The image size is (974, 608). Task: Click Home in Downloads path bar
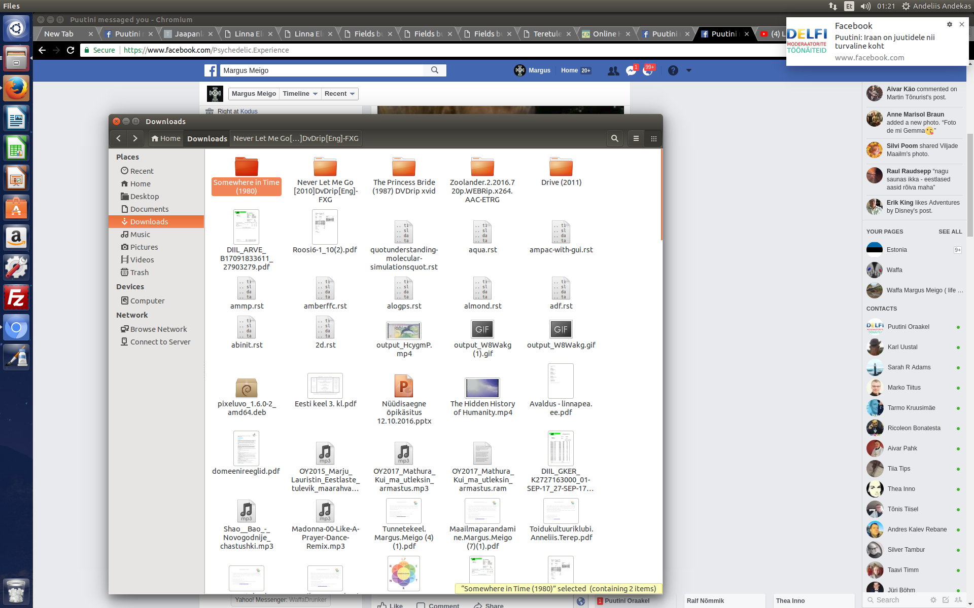pyautogui.click(x=166, y=138)
